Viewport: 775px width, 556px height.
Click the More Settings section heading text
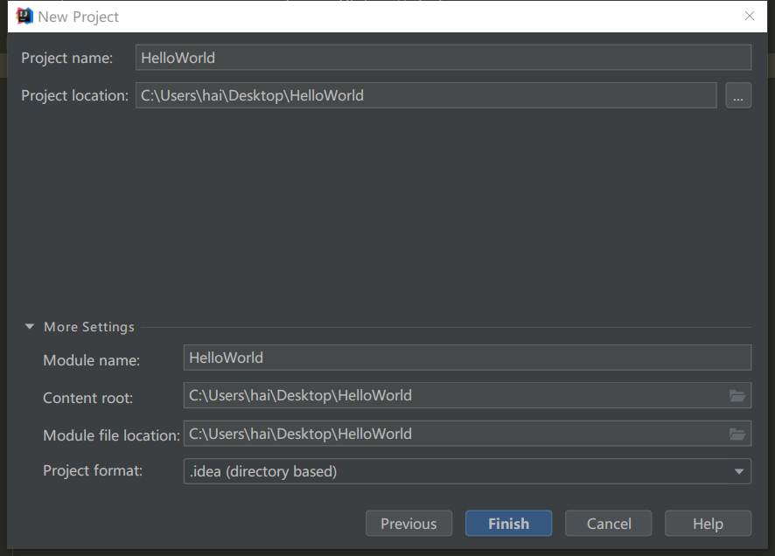click(x=89, y=327)
